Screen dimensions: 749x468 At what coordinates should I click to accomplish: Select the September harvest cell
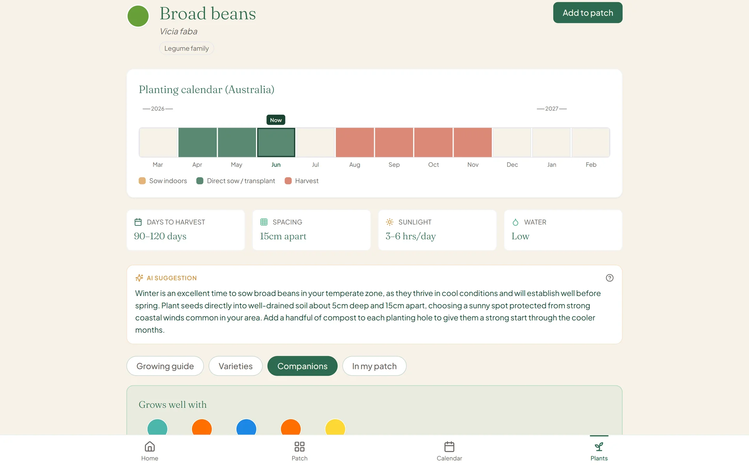click(x=394, y=142)
